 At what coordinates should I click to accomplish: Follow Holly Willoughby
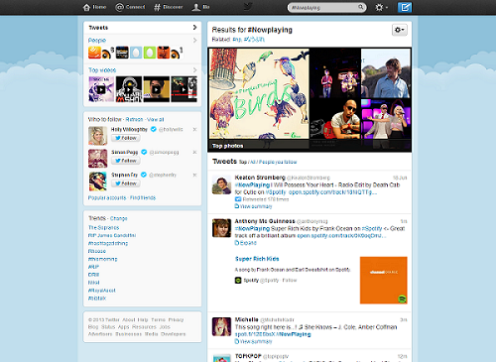pyautogui.click(x=126, y=138)
